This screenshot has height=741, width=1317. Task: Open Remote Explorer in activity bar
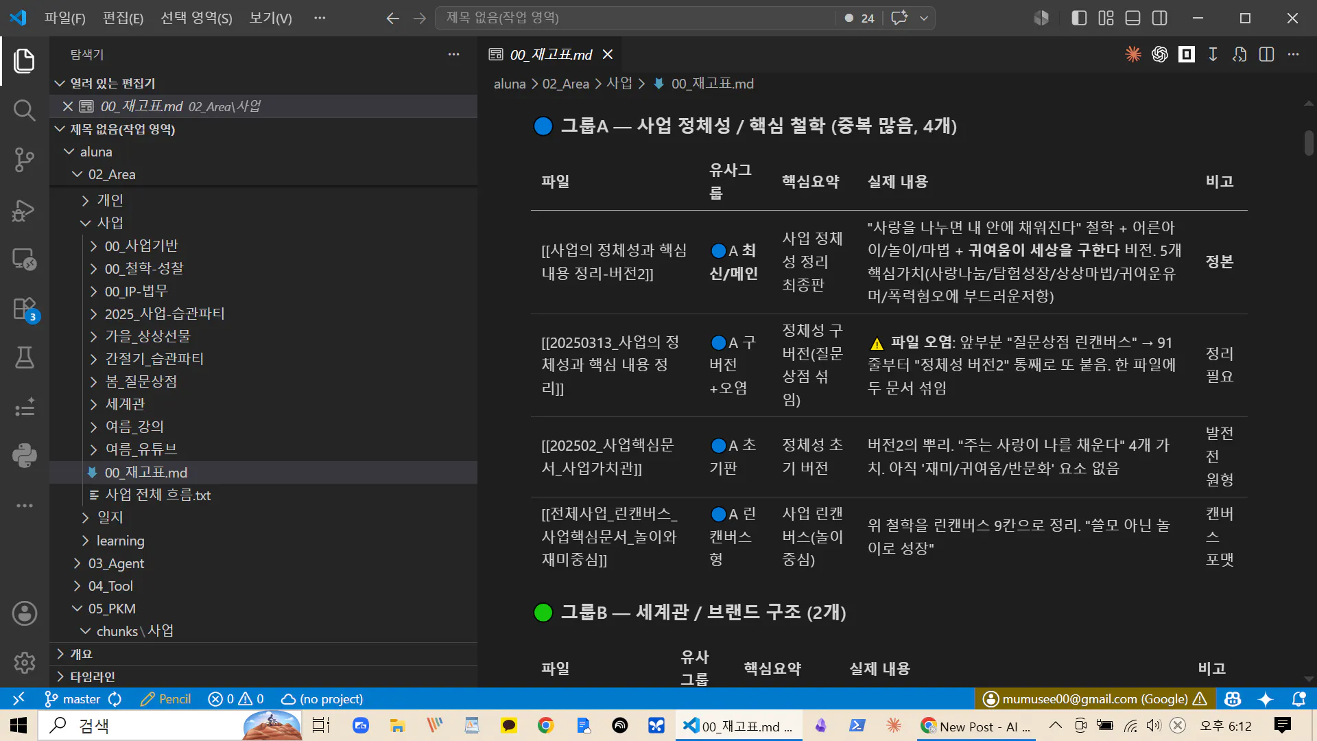click(25, 259)
